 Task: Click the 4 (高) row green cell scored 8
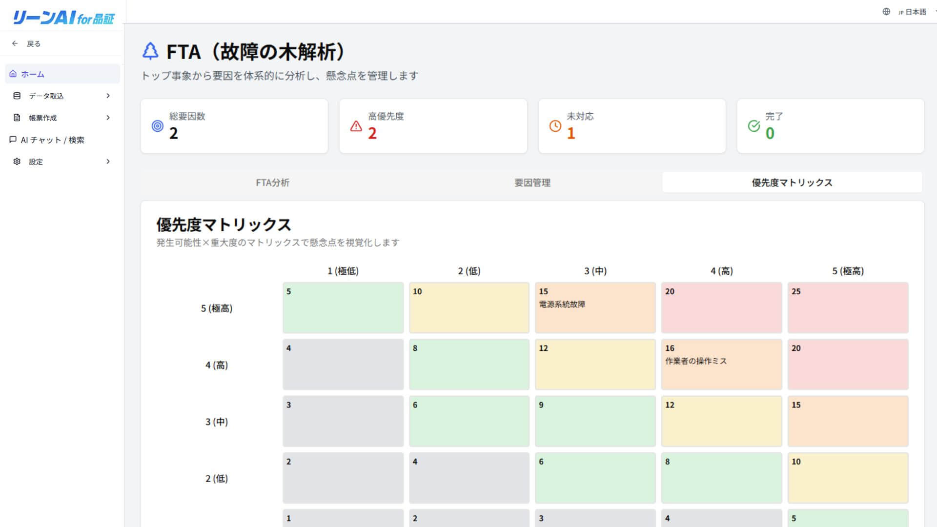(469, 365)
